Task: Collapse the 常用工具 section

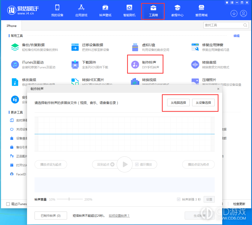Action: [16, 36]
